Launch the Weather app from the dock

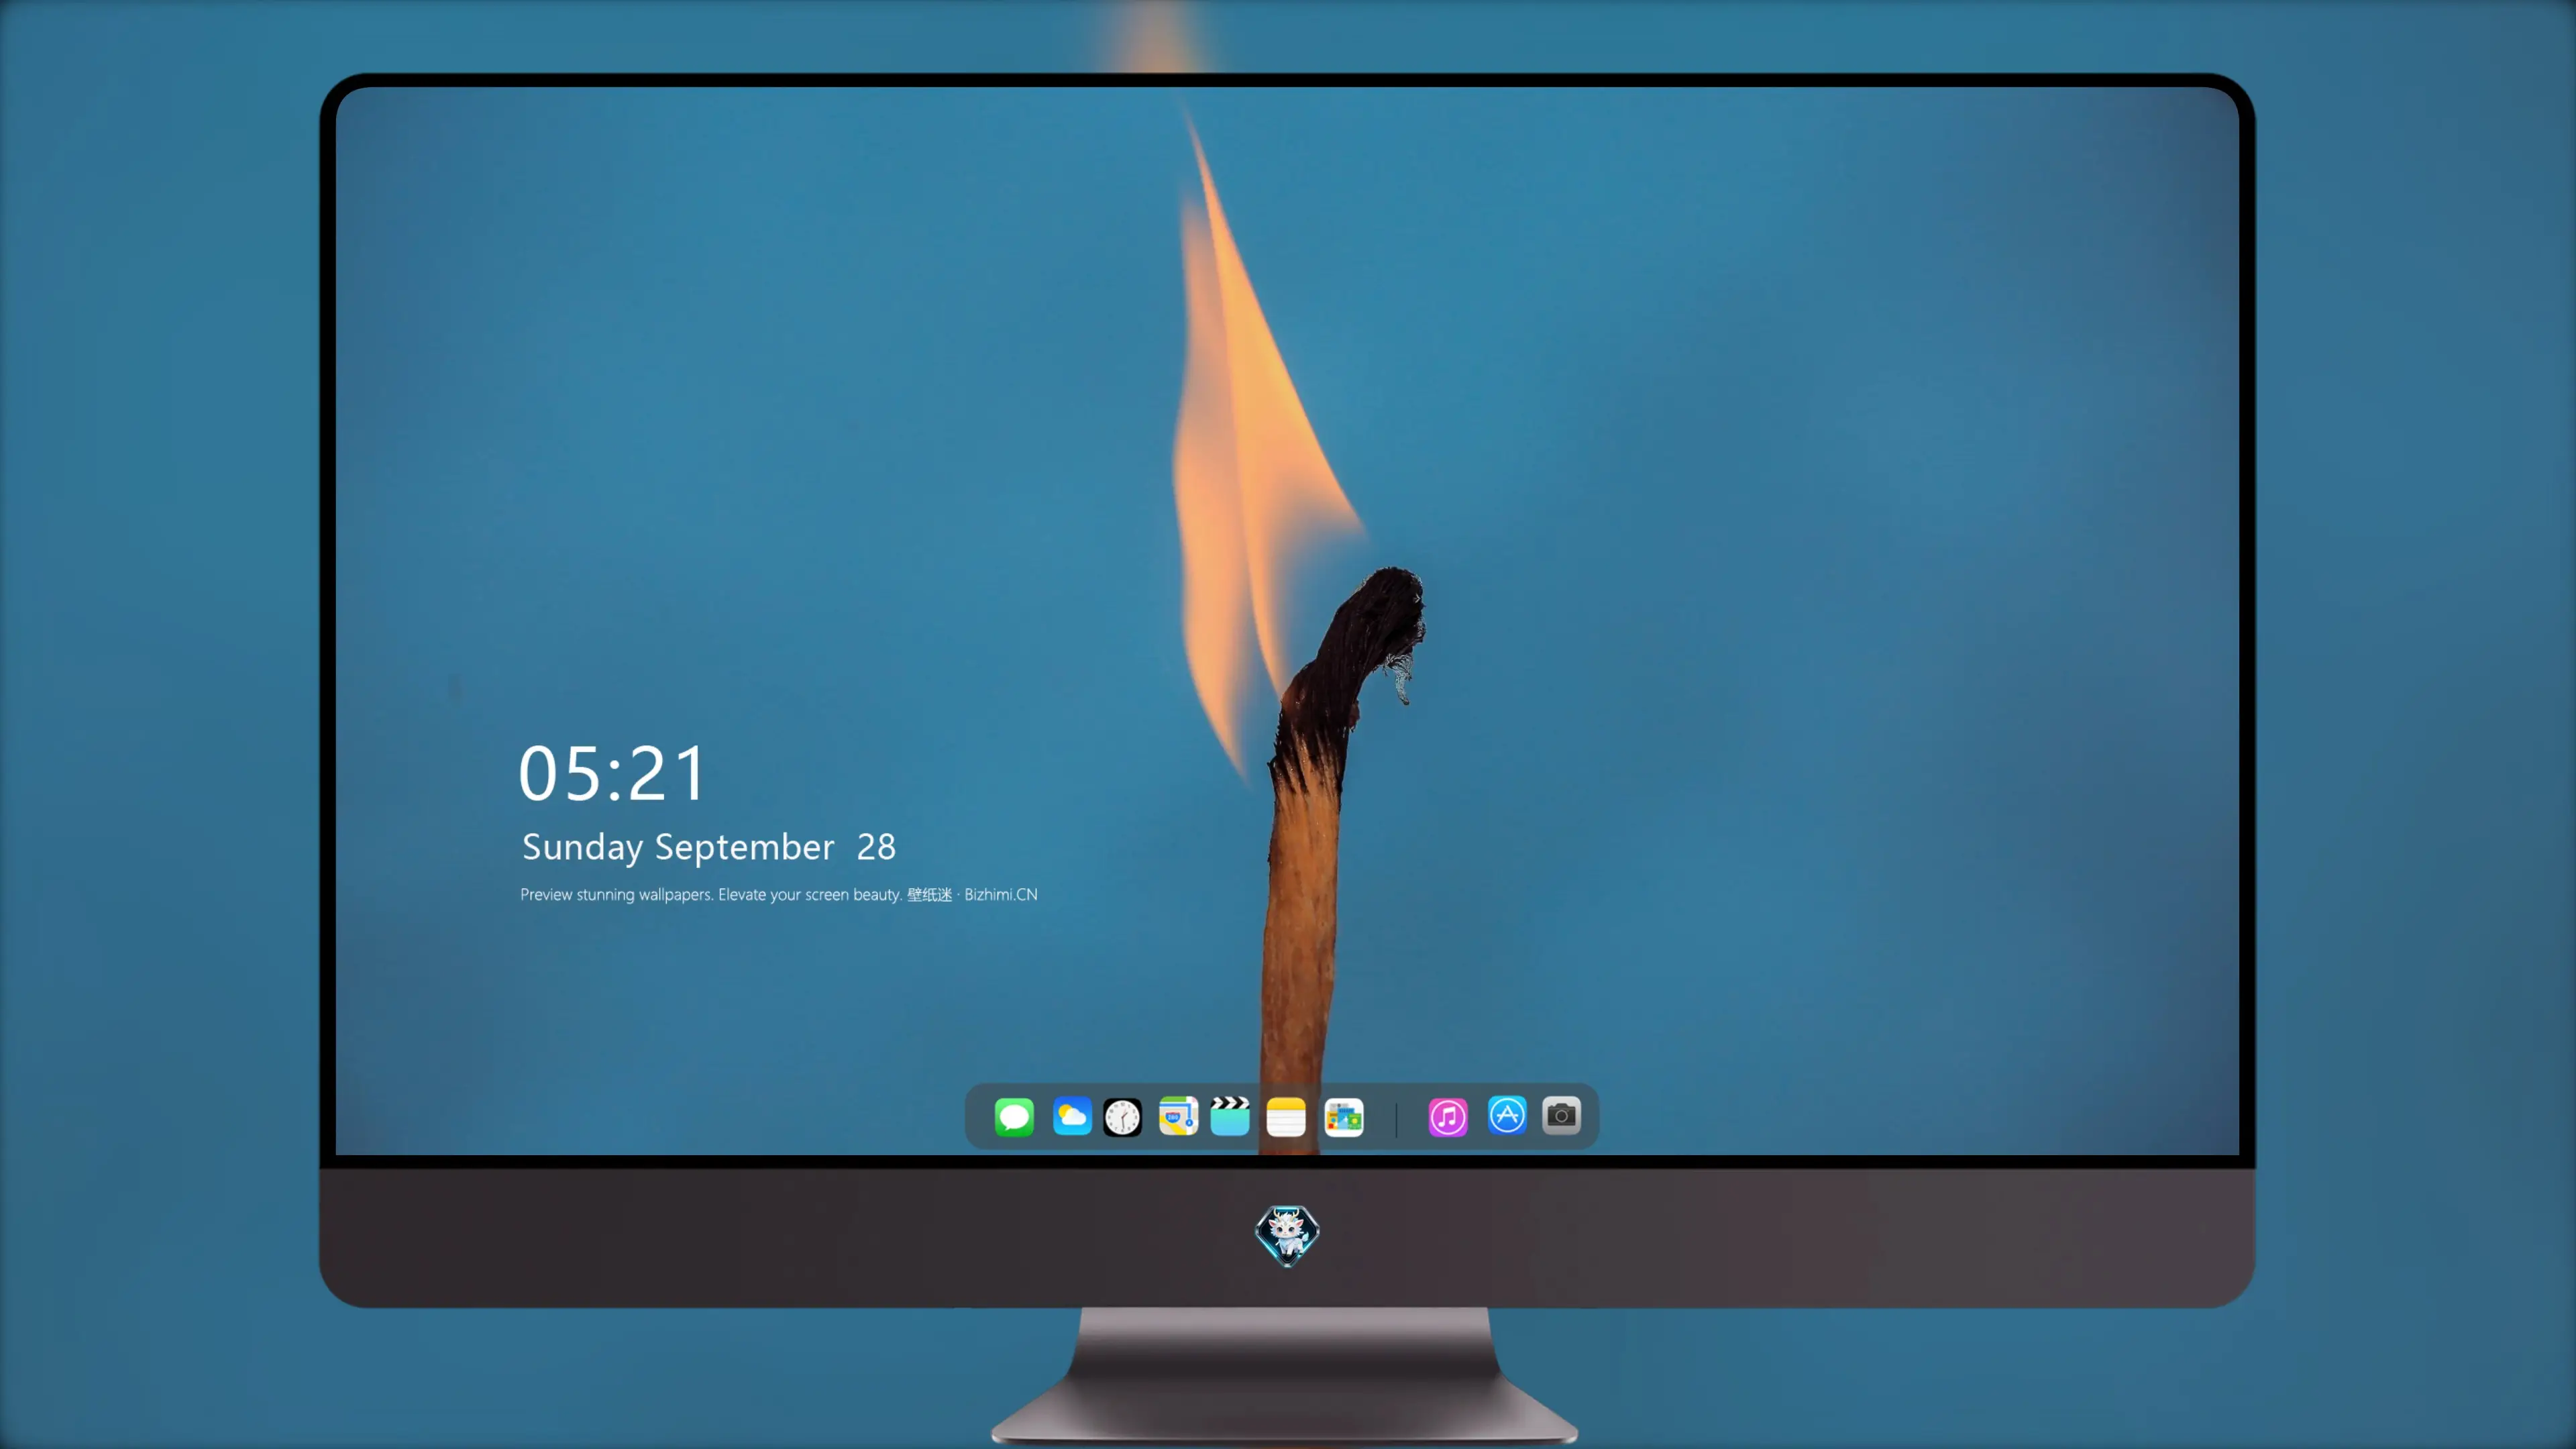[1072, 1116]
